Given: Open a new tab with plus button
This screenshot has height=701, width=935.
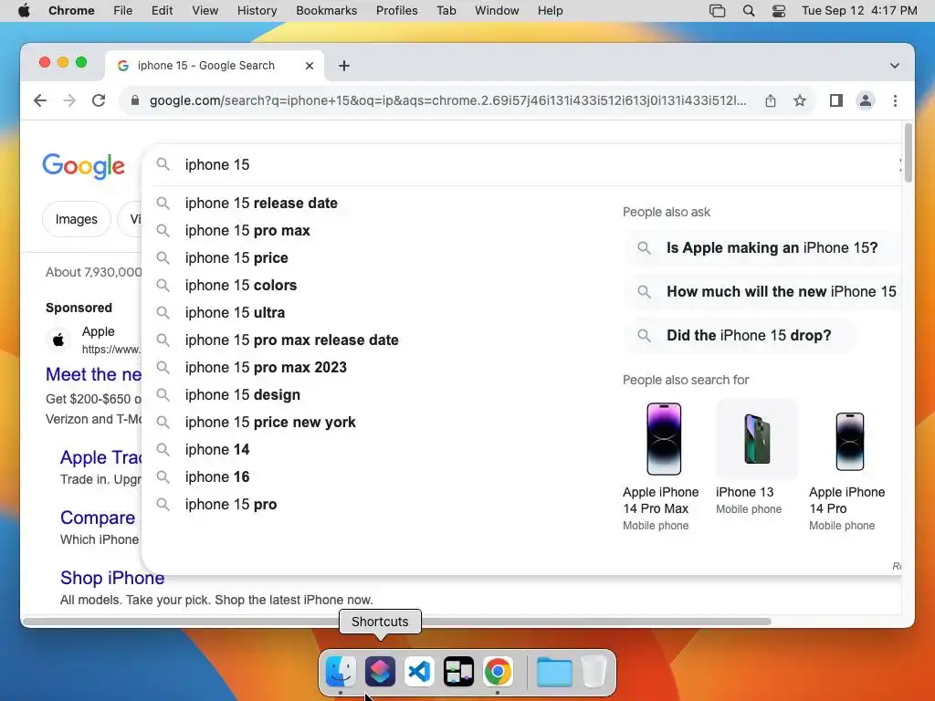Looking at the screenshot, I should point(344,66).
